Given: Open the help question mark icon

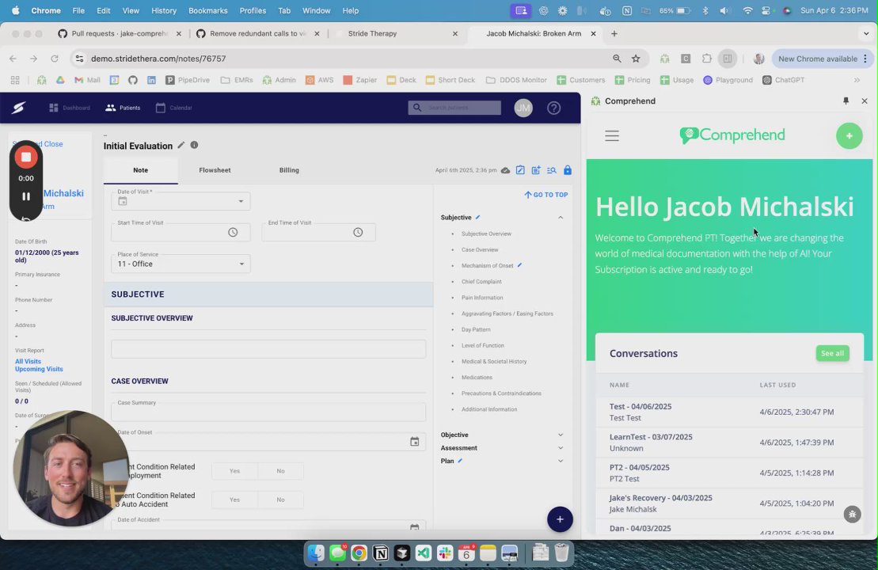Looking at the screenshot, I should (553, 108).
